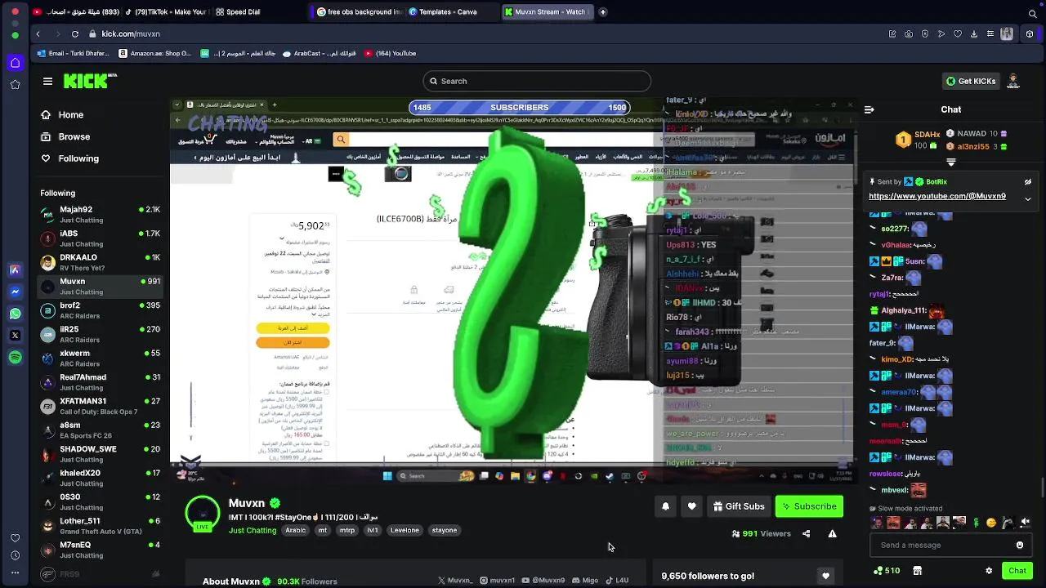Screen dimensions: 1046x588
Task: Open chat settings gear
Action: pyautogui.click(x=989, y=571)
